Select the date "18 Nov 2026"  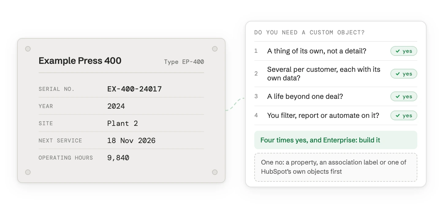[131, 141]
